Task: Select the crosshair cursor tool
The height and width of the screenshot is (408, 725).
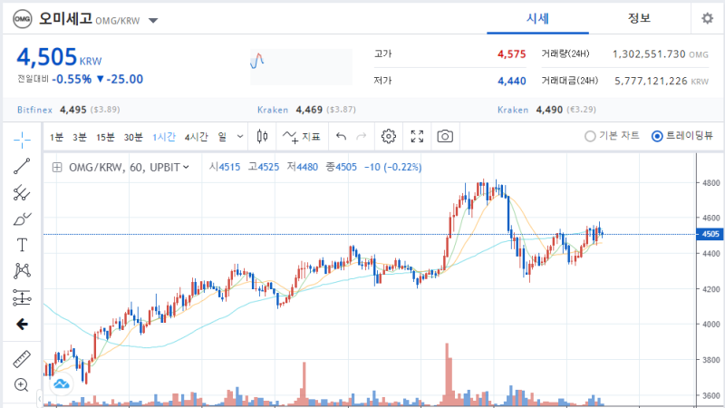Action: tap(22, 140)
